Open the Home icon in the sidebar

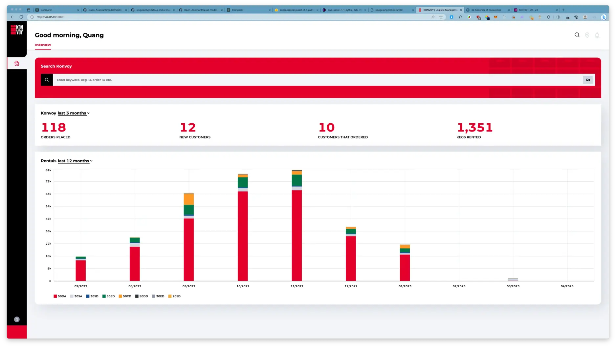pyautogui.click(x=17, y=63)
